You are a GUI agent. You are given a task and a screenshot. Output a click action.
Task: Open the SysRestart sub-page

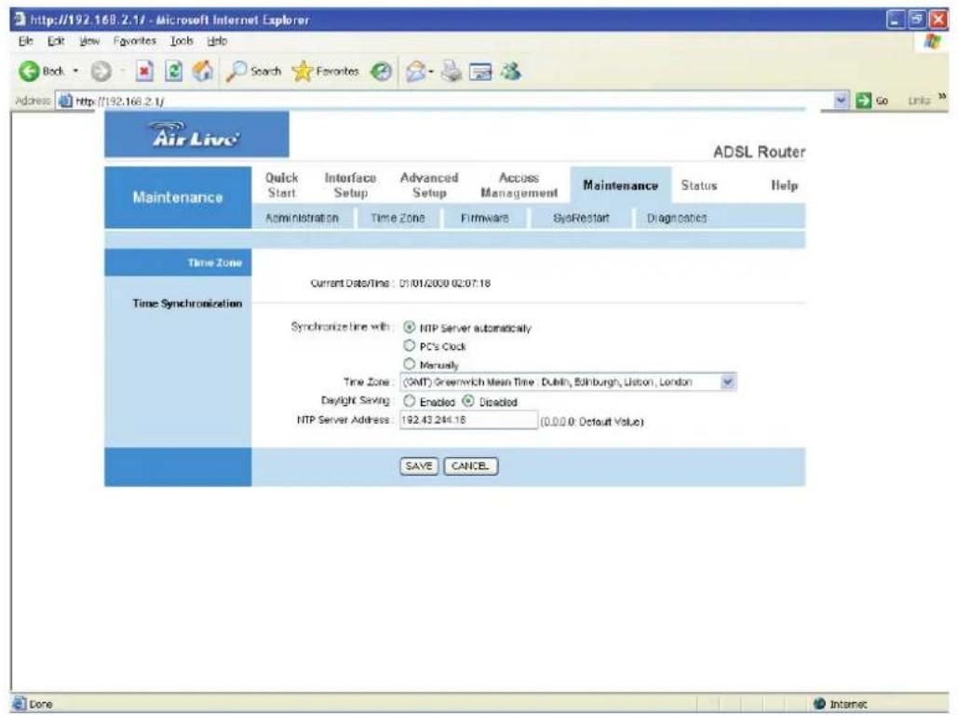[581, 218]
